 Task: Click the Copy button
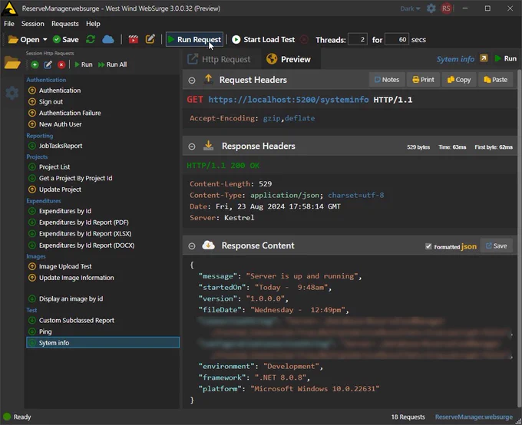(x=459, y=80)
